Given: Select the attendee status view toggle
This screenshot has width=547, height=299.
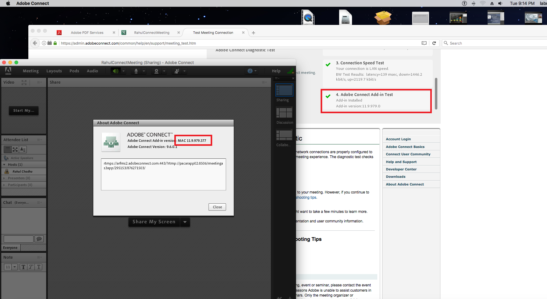Looking at the screenshot, I should (x=23, y=149).
